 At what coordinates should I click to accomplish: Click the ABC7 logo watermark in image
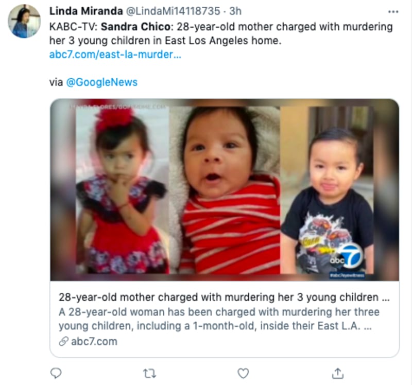[347, 256]
